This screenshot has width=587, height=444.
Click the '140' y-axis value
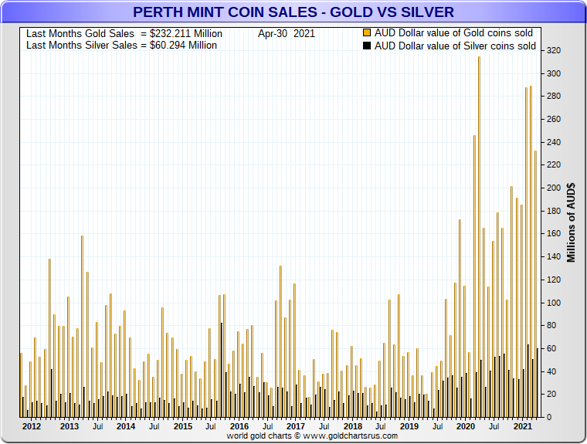coord(554,257)
